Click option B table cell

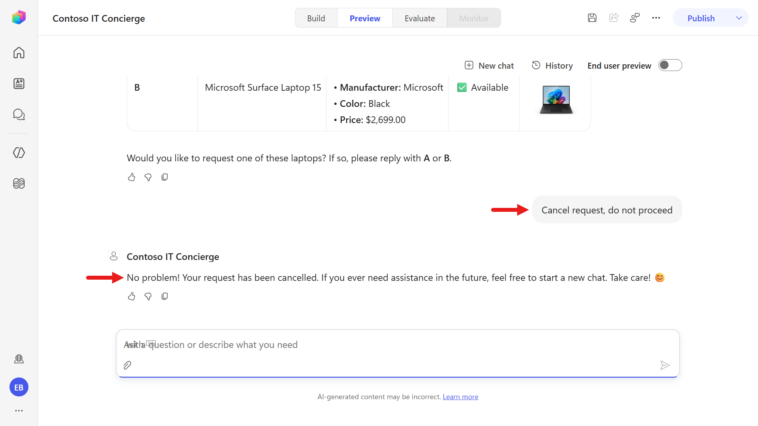click(162, 103)
